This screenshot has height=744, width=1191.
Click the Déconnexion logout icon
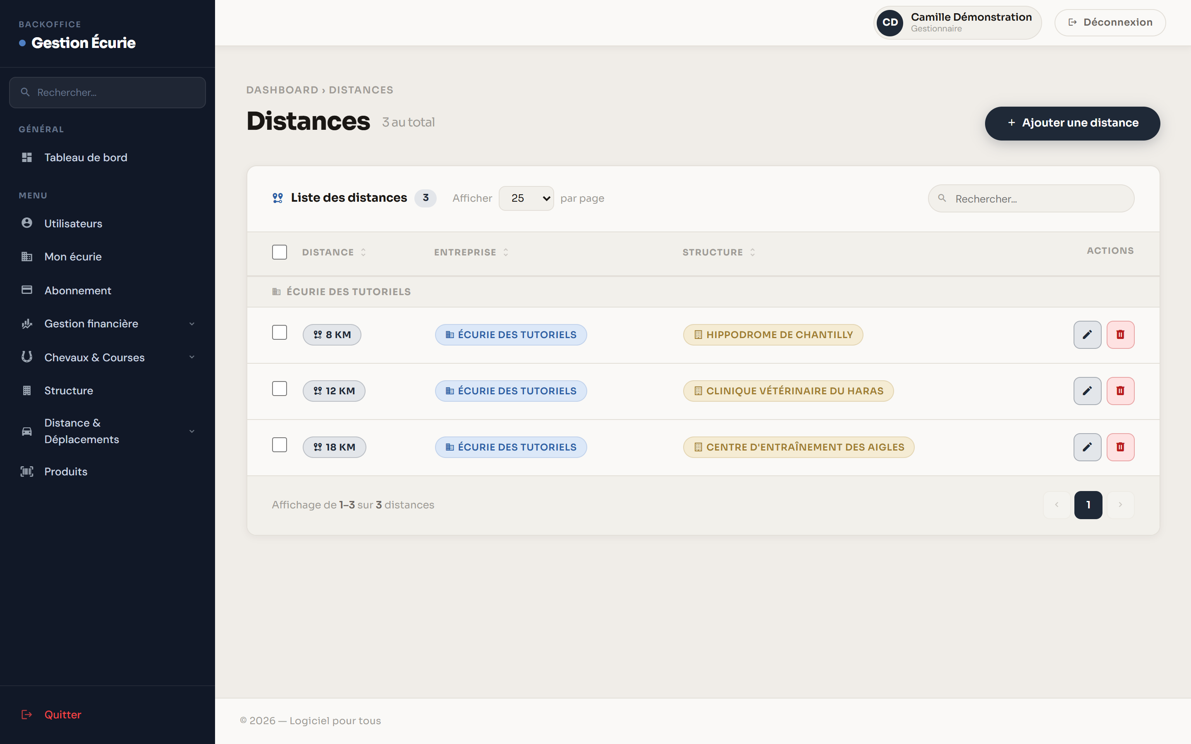pos(1072,22)
